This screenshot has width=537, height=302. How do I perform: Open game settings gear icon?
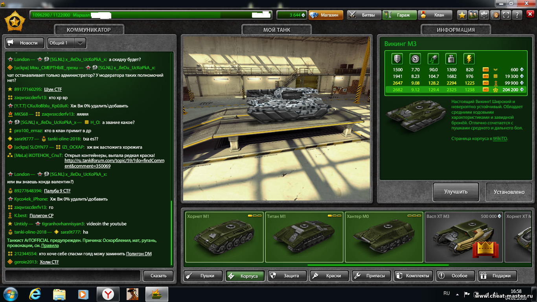(484, 15)
